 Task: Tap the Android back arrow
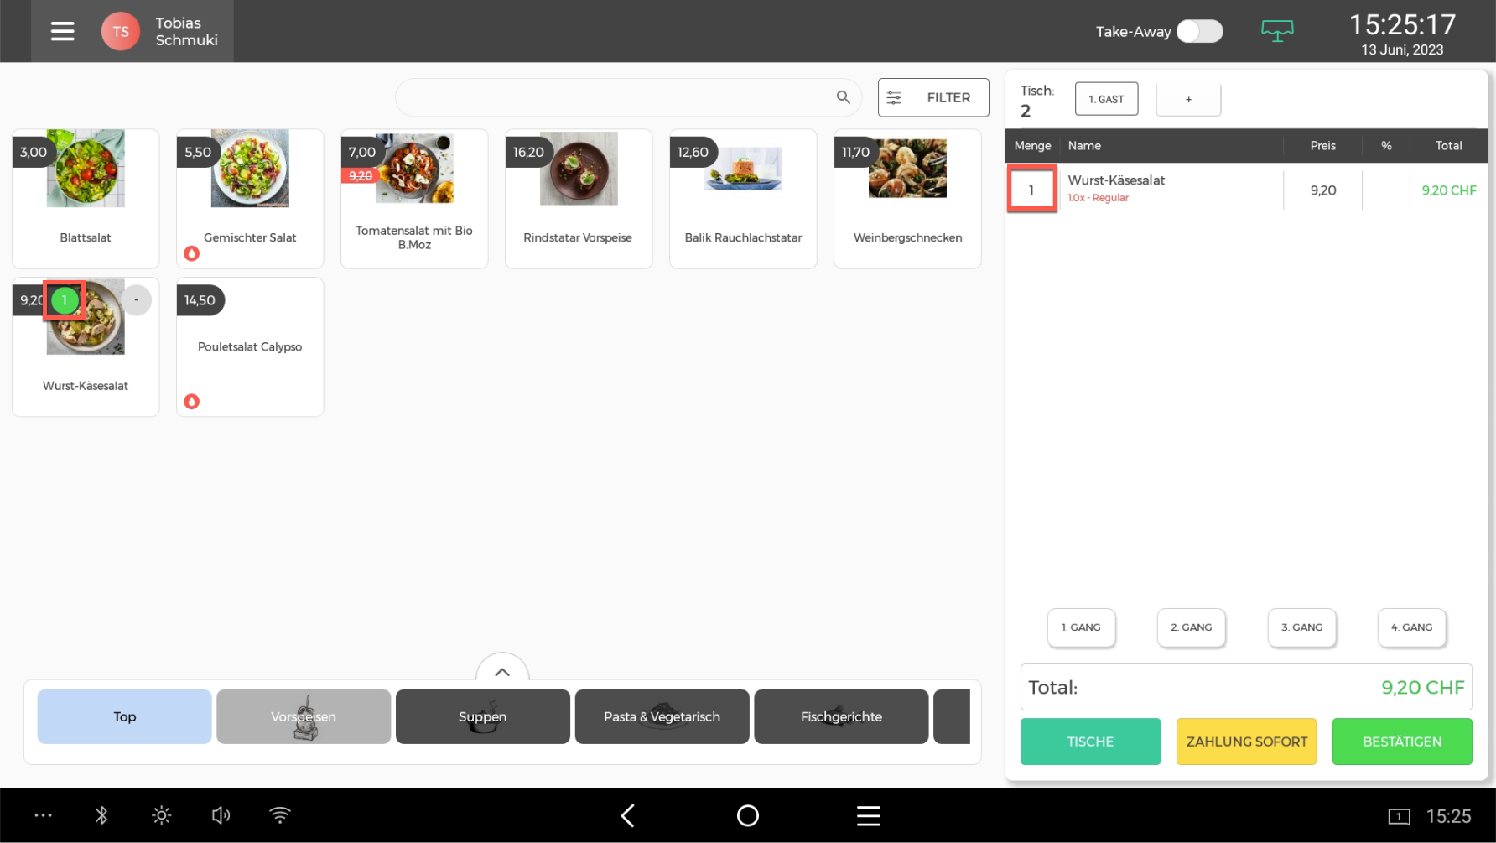pyautogui.click(x=627, y=815)
